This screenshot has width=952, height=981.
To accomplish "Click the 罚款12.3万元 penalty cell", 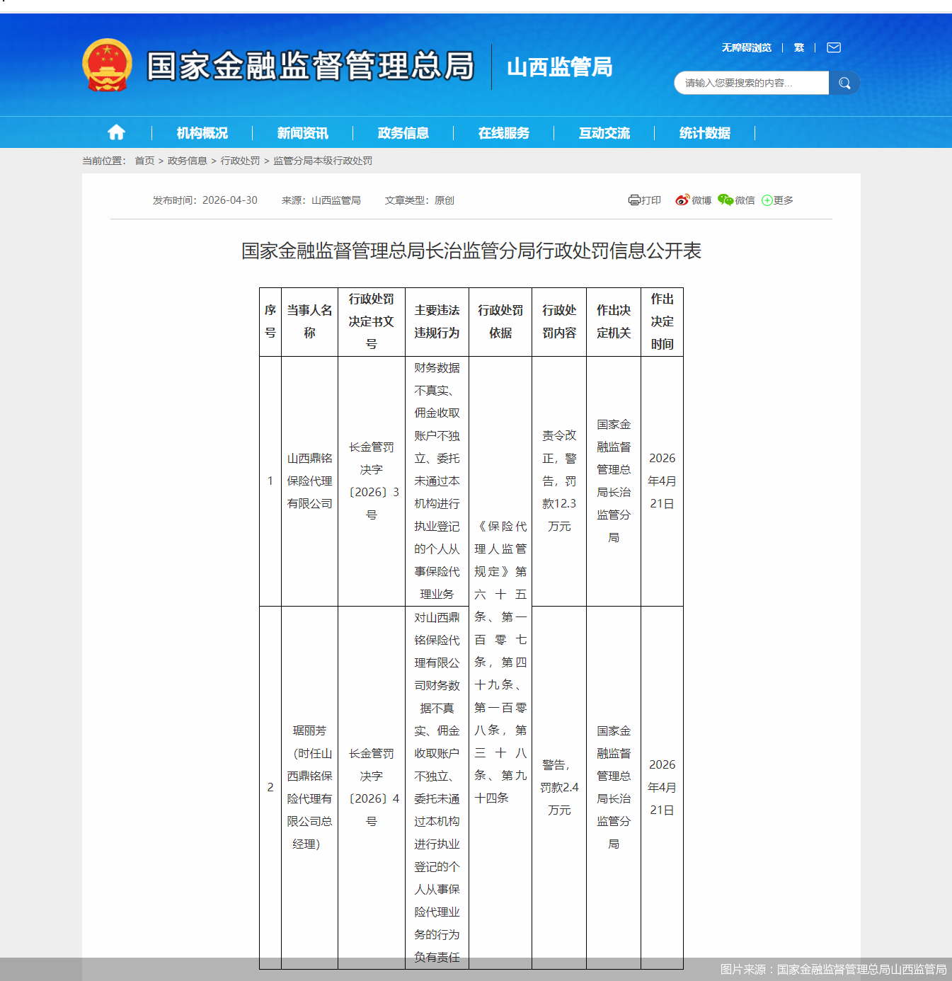I will (x=559, y=481).
